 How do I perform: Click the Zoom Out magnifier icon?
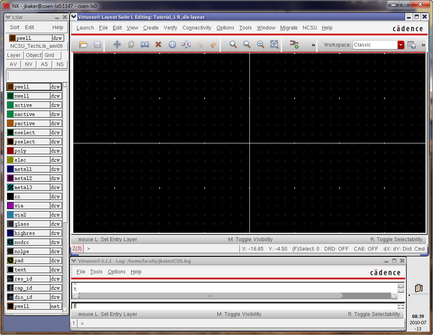click(247, 44)
